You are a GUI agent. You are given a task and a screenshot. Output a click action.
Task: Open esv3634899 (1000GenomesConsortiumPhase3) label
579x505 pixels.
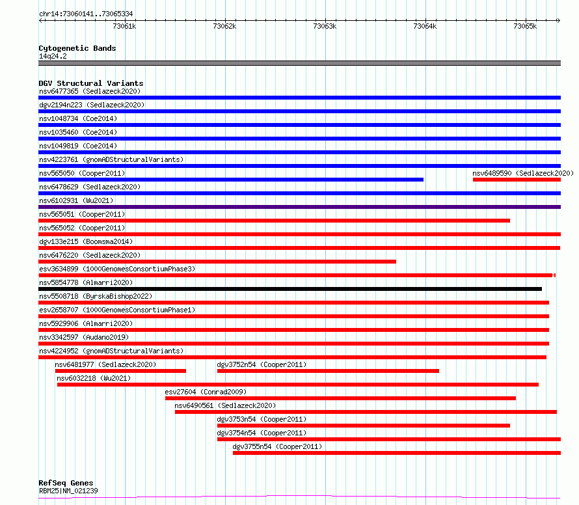[117, 269]
